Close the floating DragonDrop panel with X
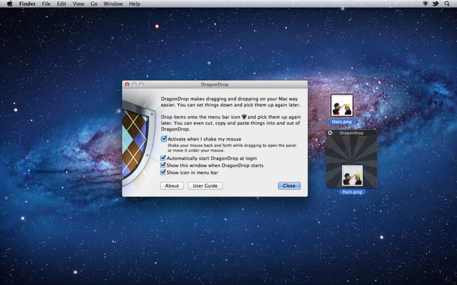Viewport: 457px width, 285px height. [330, 133]
